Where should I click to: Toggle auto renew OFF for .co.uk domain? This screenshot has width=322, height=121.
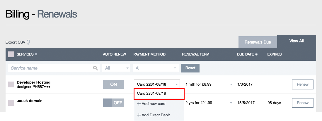click(x=113, y=103)
